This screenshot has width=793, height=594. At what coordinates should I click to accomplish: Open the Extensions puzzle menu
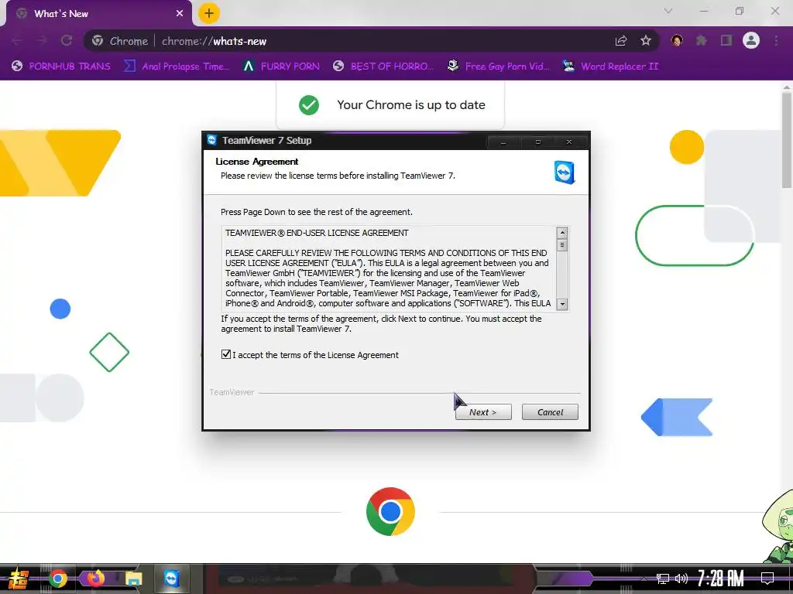click(702, 40)
